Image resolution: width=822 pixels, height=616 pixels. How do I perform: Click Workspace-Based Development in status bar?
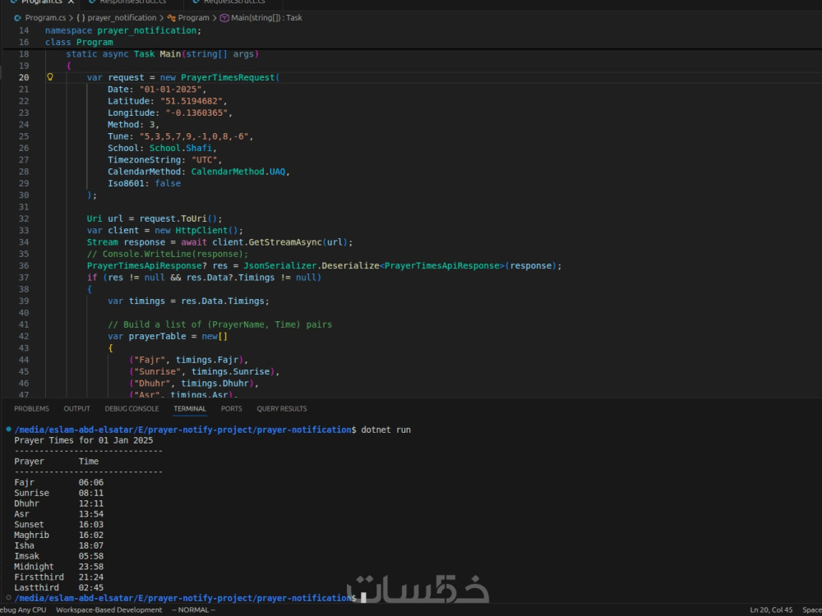click(x=109, y=609)
